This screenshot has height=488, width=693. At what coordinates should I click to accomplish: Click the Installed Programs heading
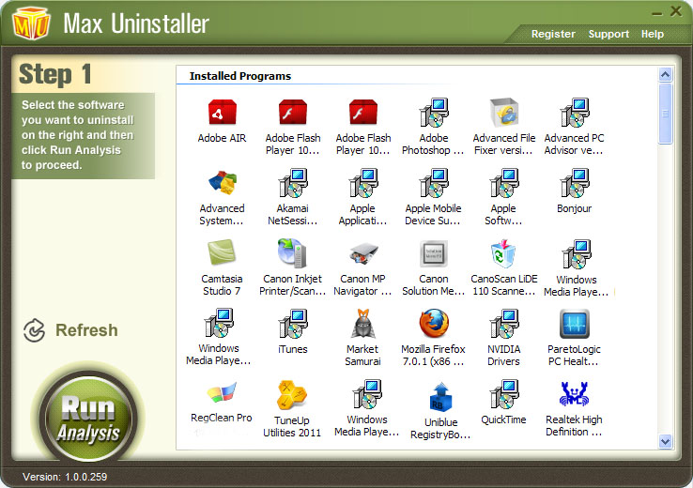coord(240,76)
